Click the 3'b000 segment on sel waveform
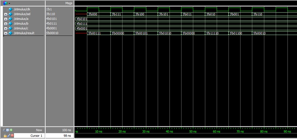The image size is (297, 139). (x=99, y=14)
